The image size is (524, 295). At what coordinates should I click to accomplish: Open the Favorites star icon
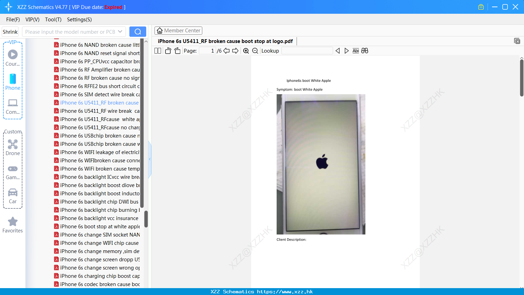pyautogui.click(x=13, y=221)
